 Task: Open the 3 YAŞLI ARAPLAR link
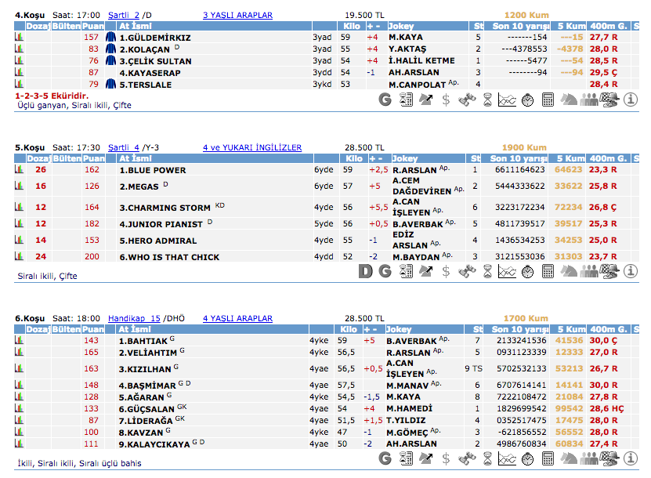tap(237, 15)
